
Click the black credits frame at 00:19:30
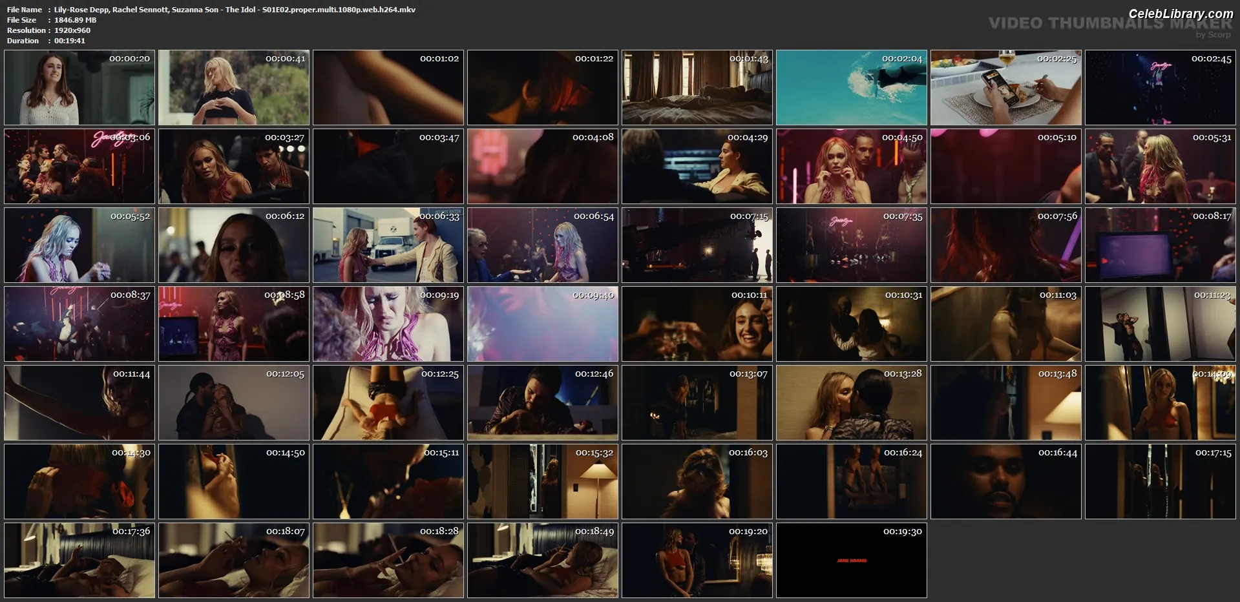[852, 560]
